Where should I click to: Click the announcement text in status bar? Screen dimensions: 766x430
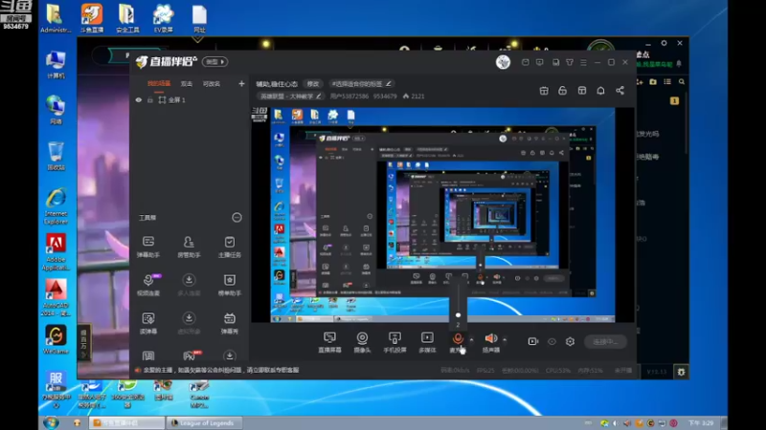click(x=221, y=370)
